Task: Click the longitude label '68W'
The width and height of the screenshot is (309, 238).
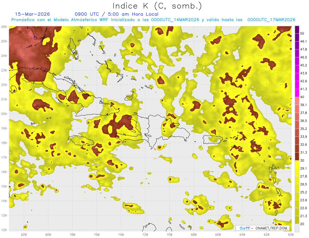Action: click(194, 234)
